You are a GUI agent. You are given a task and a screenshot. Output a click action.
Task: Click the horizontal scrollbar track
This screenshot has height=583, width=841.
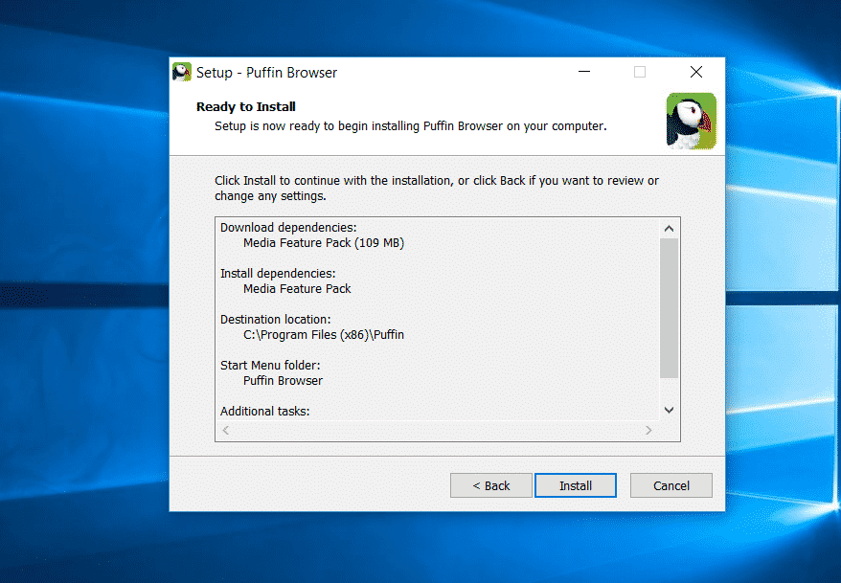point(437,431)
